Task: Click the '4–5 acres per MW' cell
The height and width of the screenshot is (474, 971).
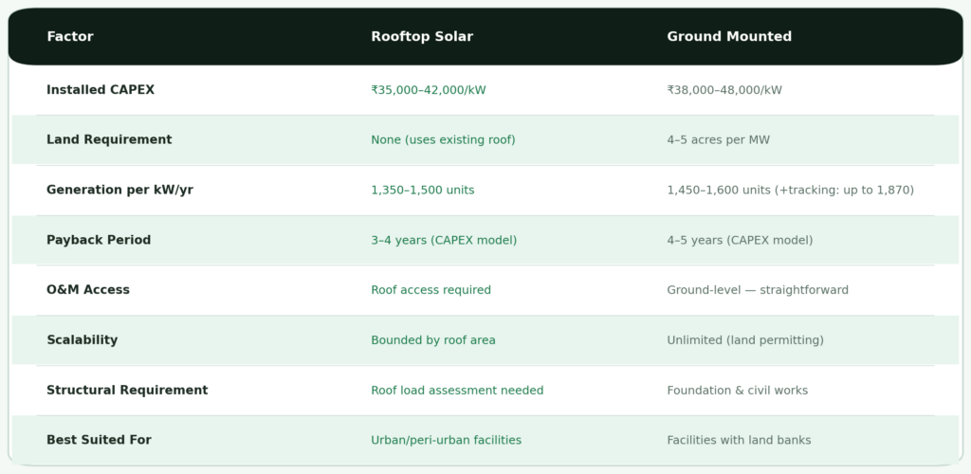Action: (x=719, y=140)
